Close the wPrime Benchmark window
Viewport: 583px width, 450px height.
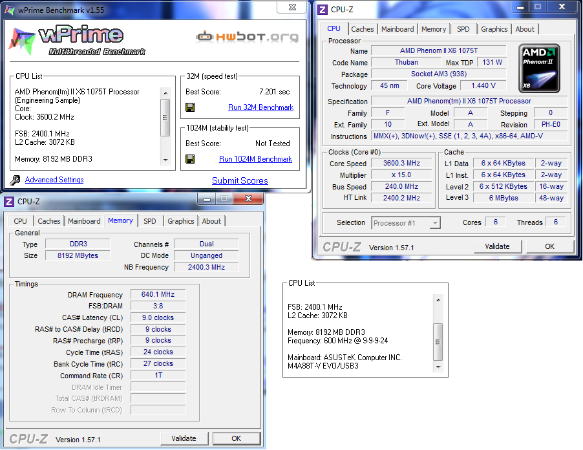(x=292, y=7)
